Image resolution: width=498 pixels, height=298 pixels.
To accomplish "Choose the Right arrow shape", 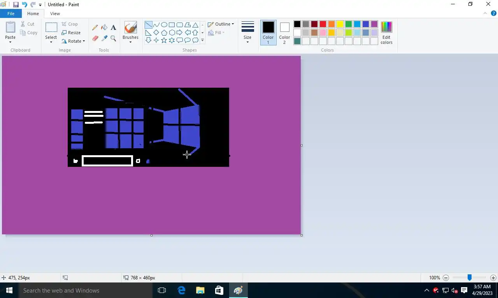I will pos(179,33).
